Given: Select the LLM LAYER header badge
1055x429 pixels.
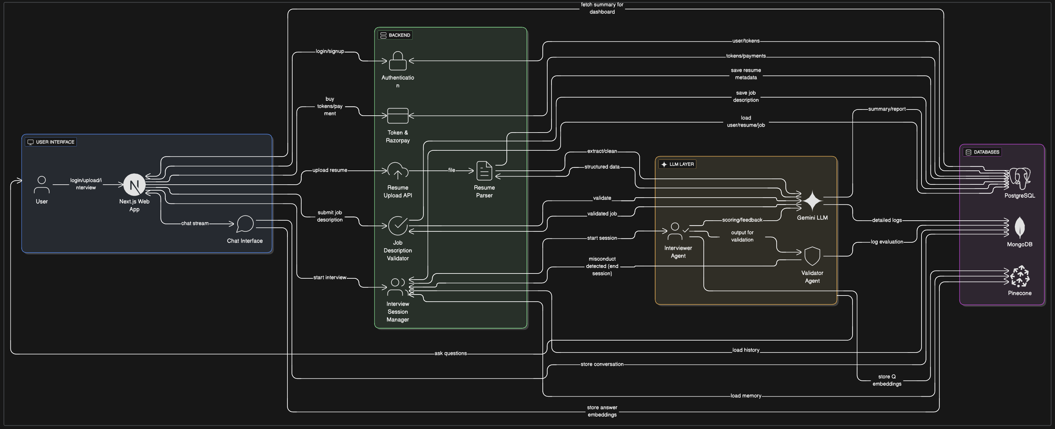Looking at the screenshot, I should [678, 164].
